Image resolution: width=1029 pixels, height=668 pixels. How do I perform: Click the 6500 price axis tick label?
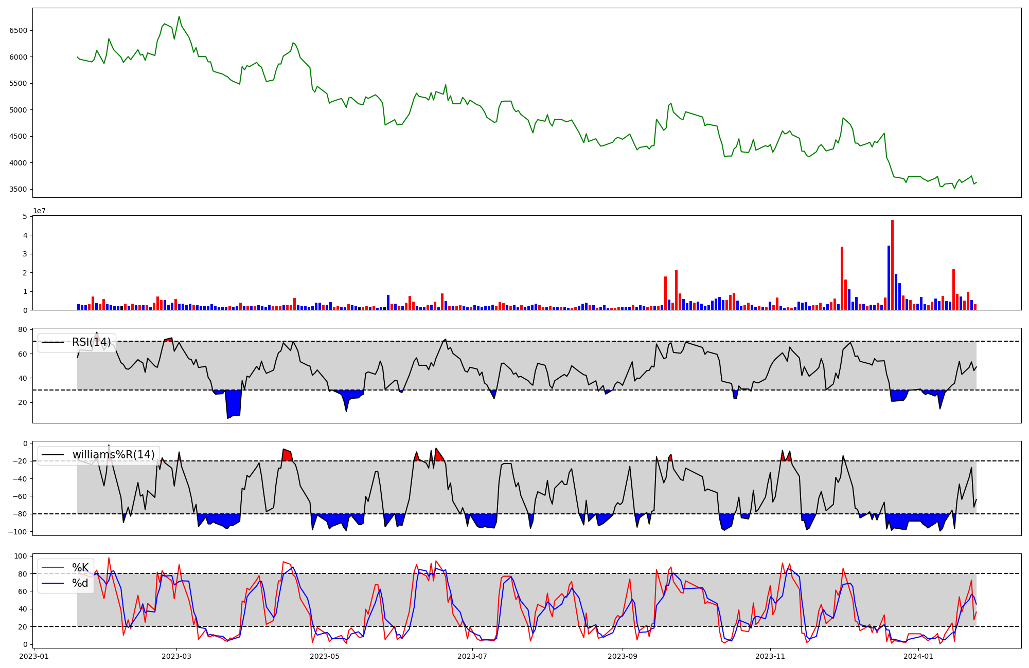19,30
